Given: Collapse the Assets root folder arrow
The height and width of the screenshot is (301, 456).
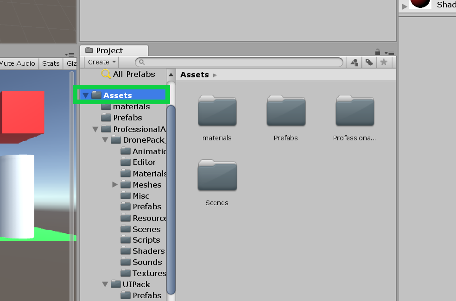Looking at the screenshot, I should [85, 95].
